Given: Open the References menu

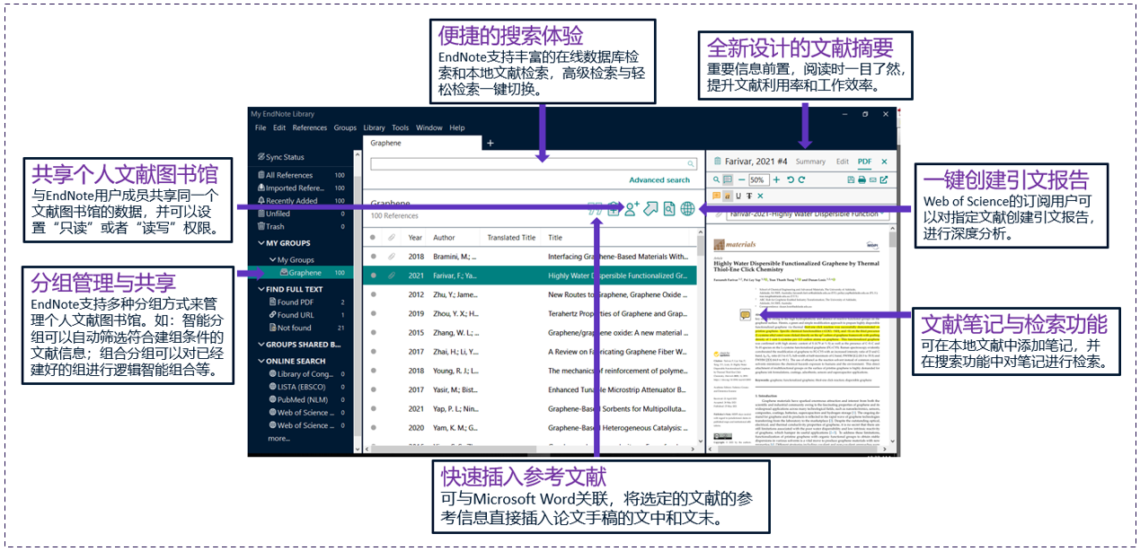Looking at the screenshot, I should click(x=310, y=128).
